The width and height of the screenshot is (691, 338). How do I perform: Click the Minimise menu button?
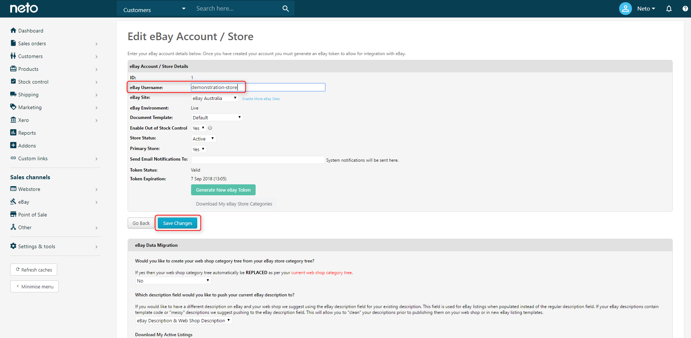click(x=34, y=287)
